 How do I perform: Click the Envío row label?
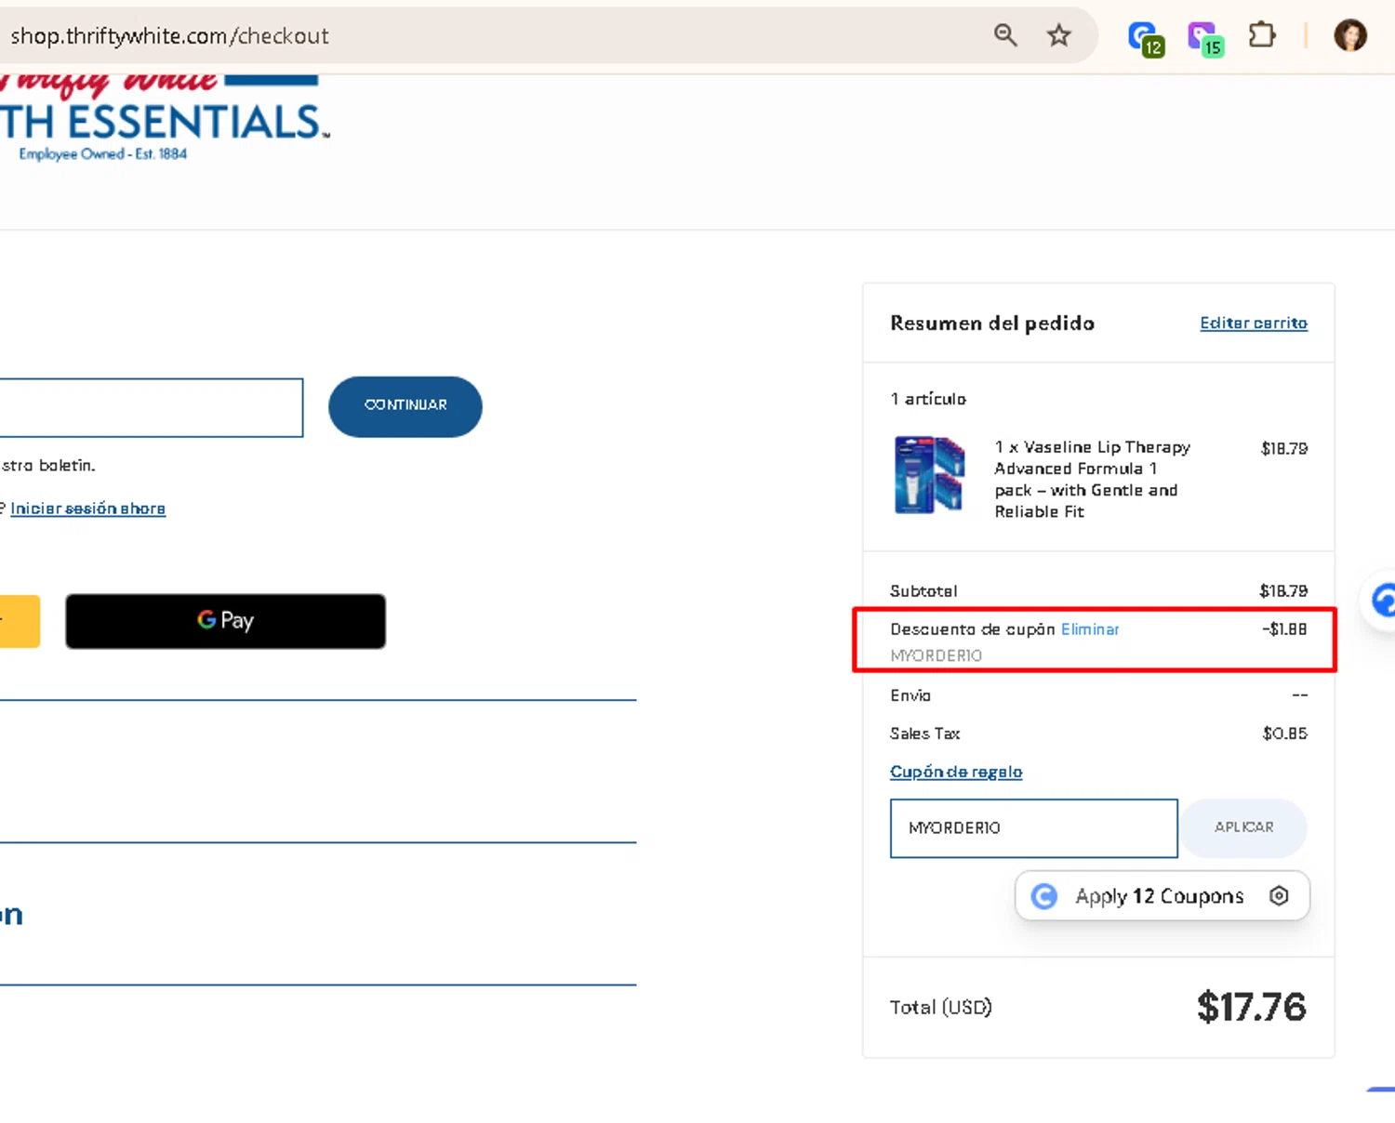910,695
